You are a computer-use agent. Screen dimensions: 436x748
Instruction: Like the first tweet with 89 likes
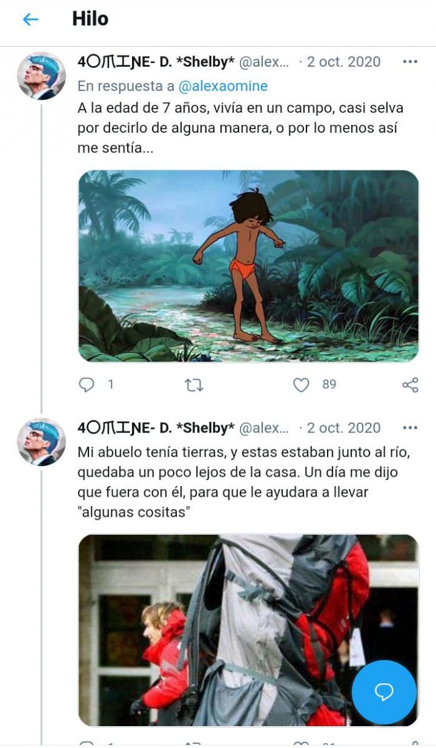click(x=301, y=385)
